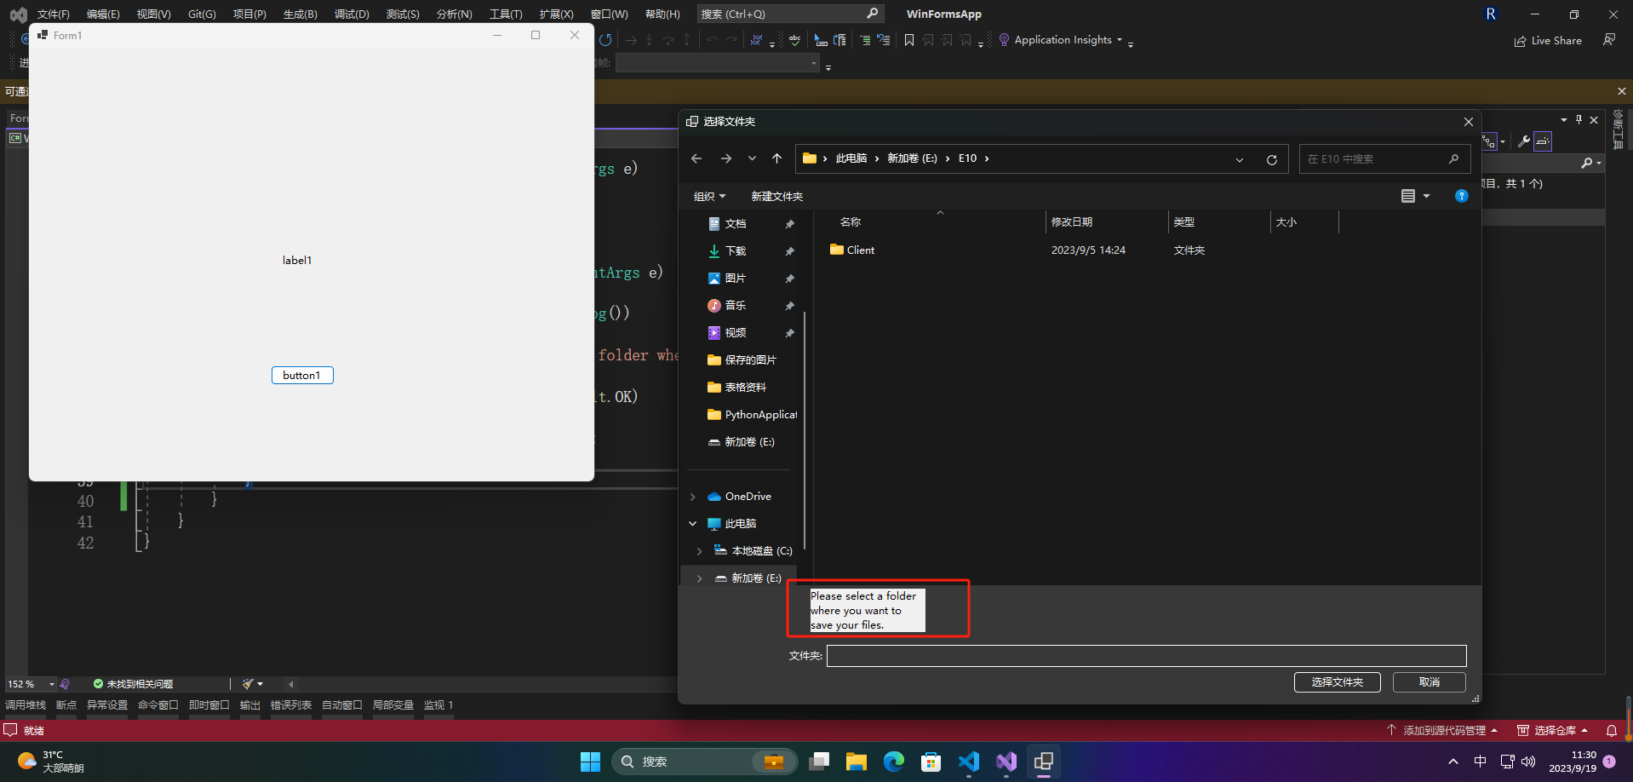Expand the 本地磁盘 (C:) tree node
The height and width of the screenshot is (782, 1633).
(x=699, y=551)
